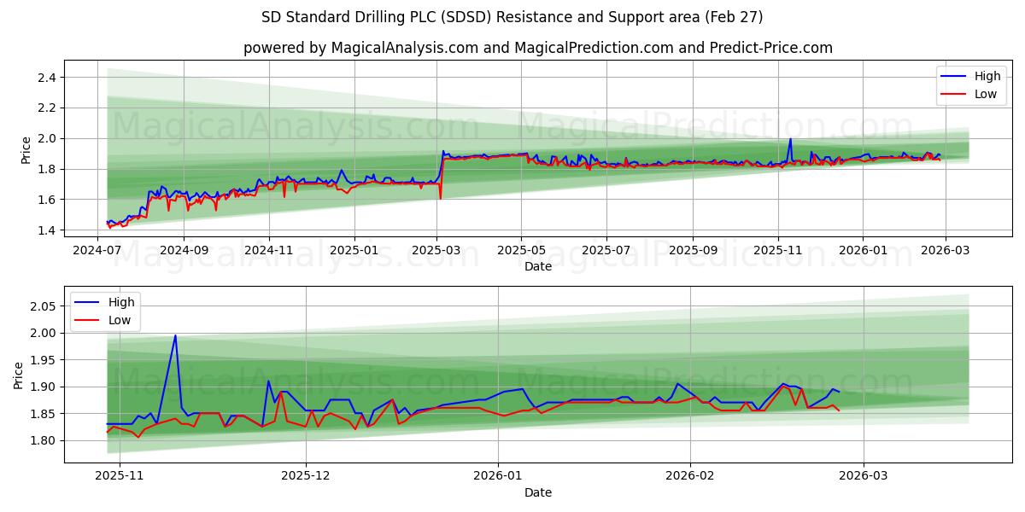Click the 2.00 price spike in bottom chart
This screenshot has height=512, width=1025.
point(175,335)
